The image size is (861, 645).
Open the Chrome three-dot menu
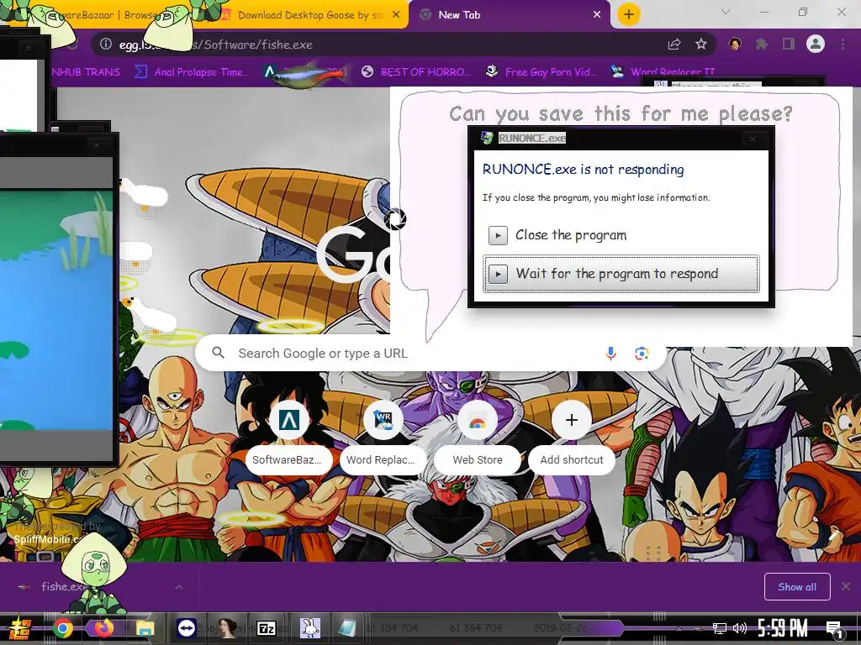coord(843,45)
